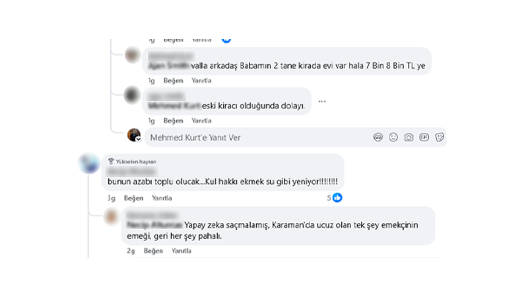Reply to the 'bunun azabı toplu olucak' comment
528x297 pixels.
(162, 198)
